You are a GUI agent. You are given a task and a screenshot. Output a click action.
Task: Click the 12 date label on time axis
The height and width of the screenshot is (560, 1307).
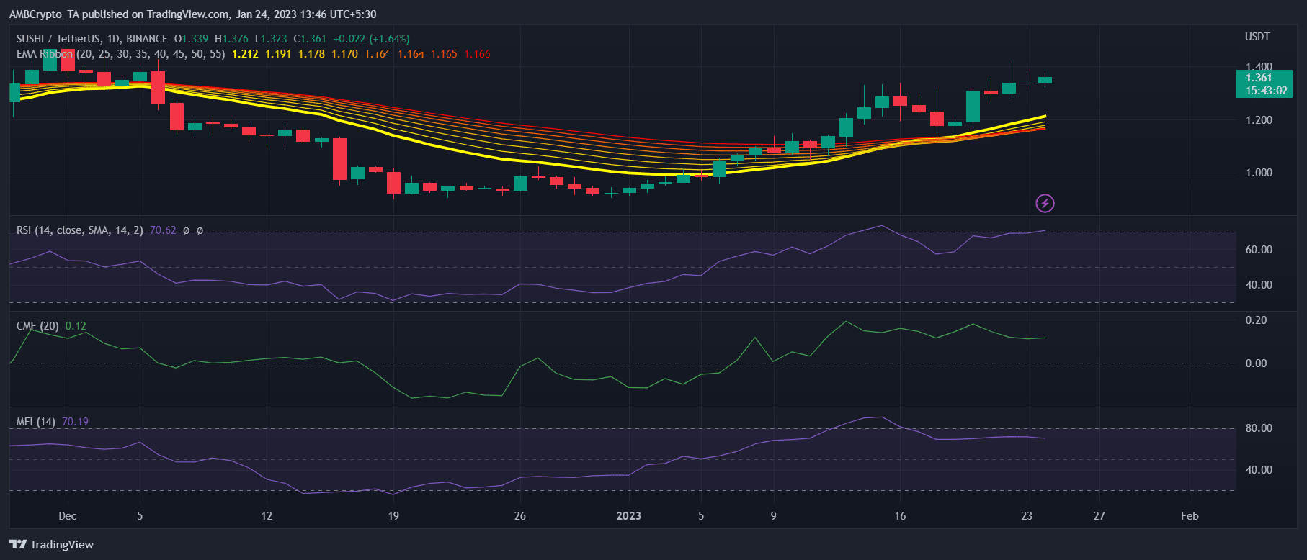(267, 516)
